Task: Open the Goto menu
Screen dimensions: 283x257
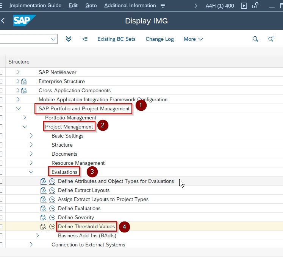Action: pos(91,6)
